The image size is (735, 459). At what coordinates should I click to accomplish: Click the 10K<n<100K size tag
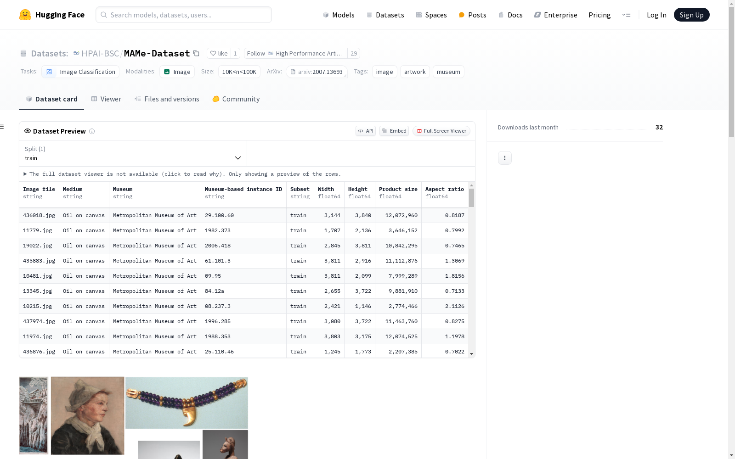pyautogui.click(x=239, y=72)
